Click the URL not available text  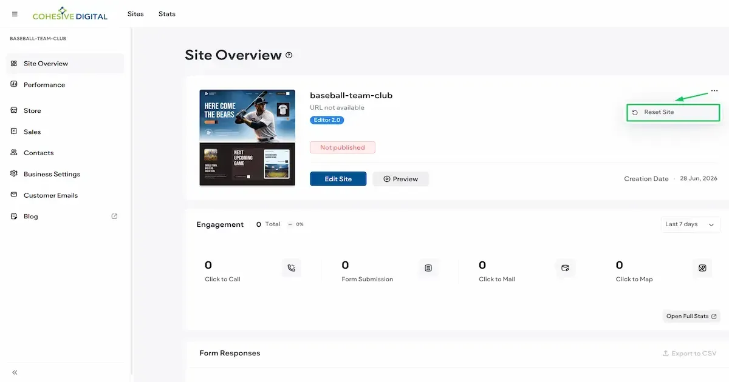[x=337, y=107]
